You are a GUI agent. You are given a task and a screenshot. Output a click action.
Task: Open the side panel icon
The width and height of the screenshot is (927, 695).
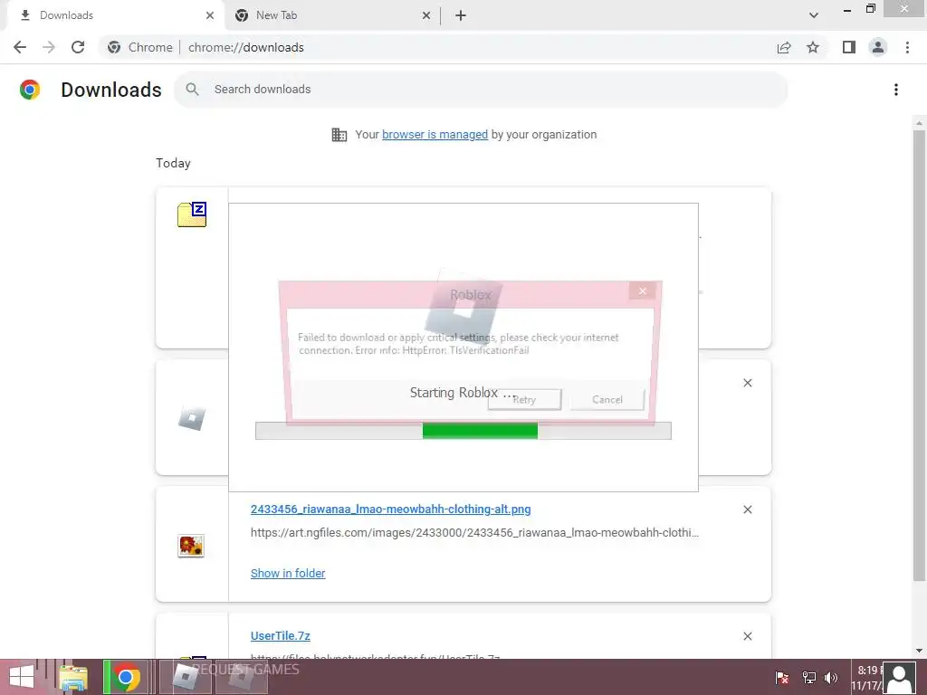coord(849,47)
